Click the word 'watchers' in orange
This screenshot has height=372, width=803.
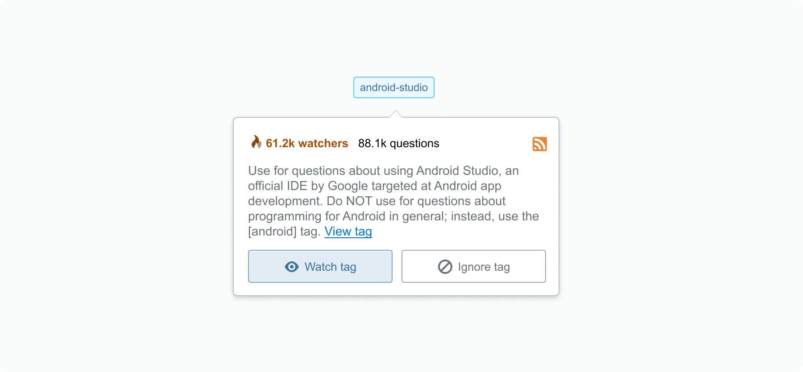pos(323,143)
